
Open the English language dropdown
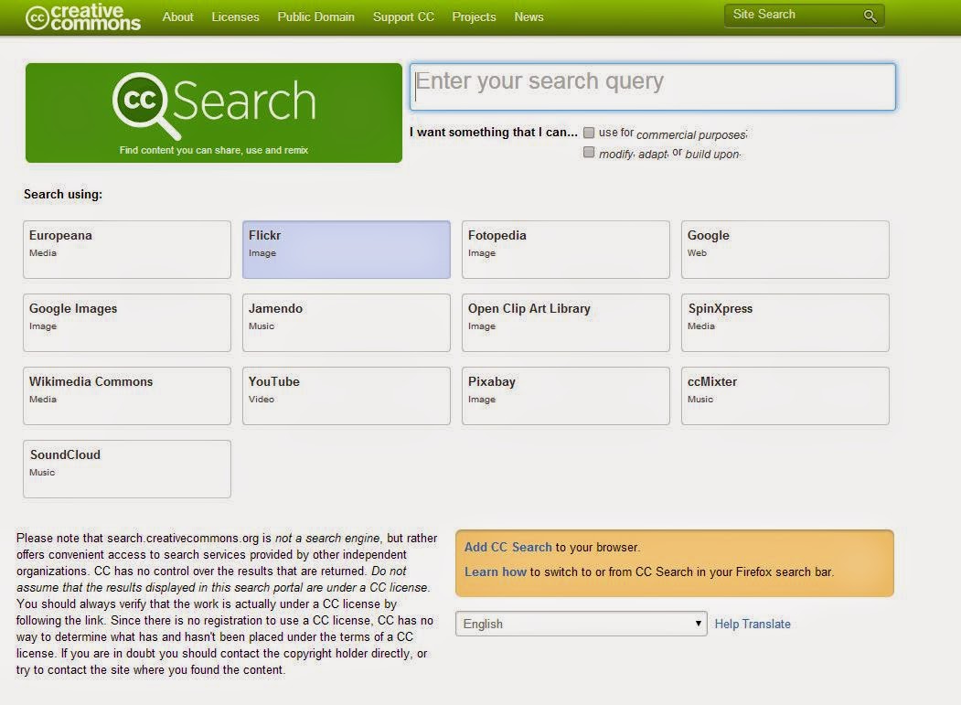[x=581, y=624]
